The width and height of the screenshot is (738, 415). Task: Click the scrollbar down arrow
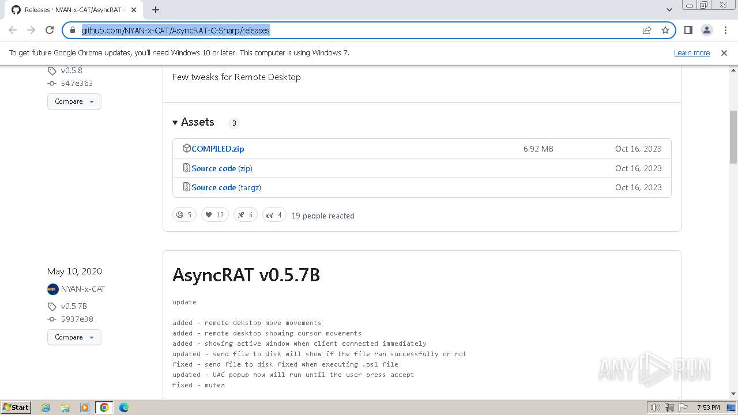click(x=733, y=394)
